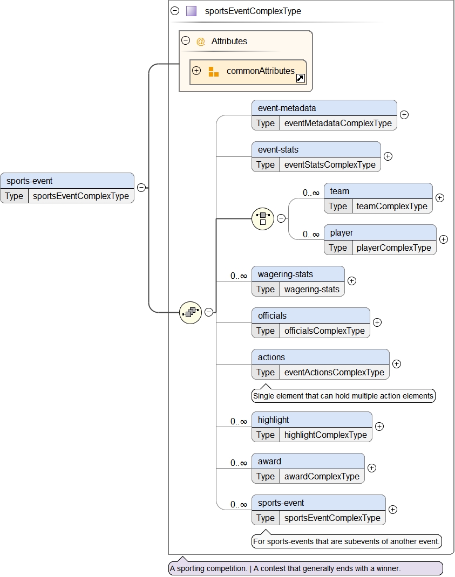Expand the officials element

[x=377, y=322]
